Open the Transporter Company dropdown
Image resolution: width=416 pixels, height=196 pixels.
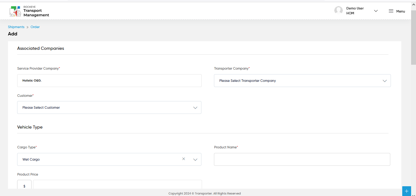302,81
